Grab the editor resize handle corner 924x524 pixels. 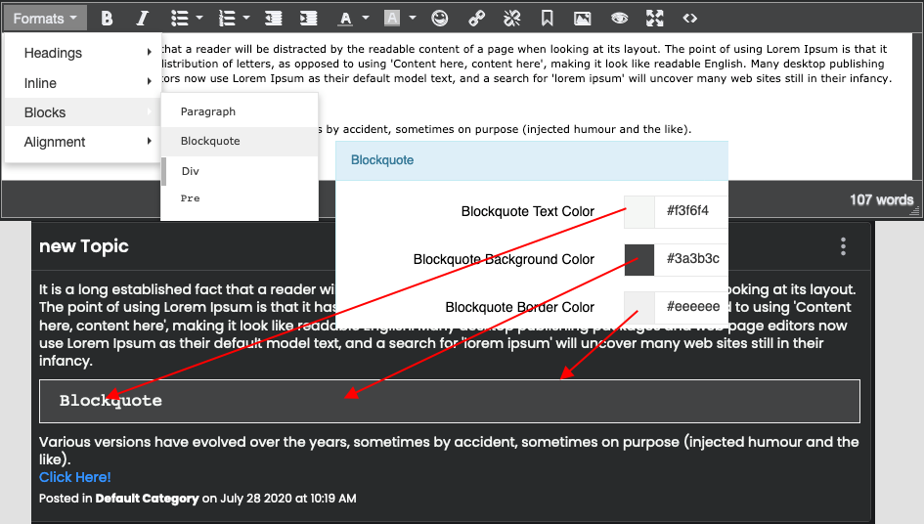pos(915,211)
